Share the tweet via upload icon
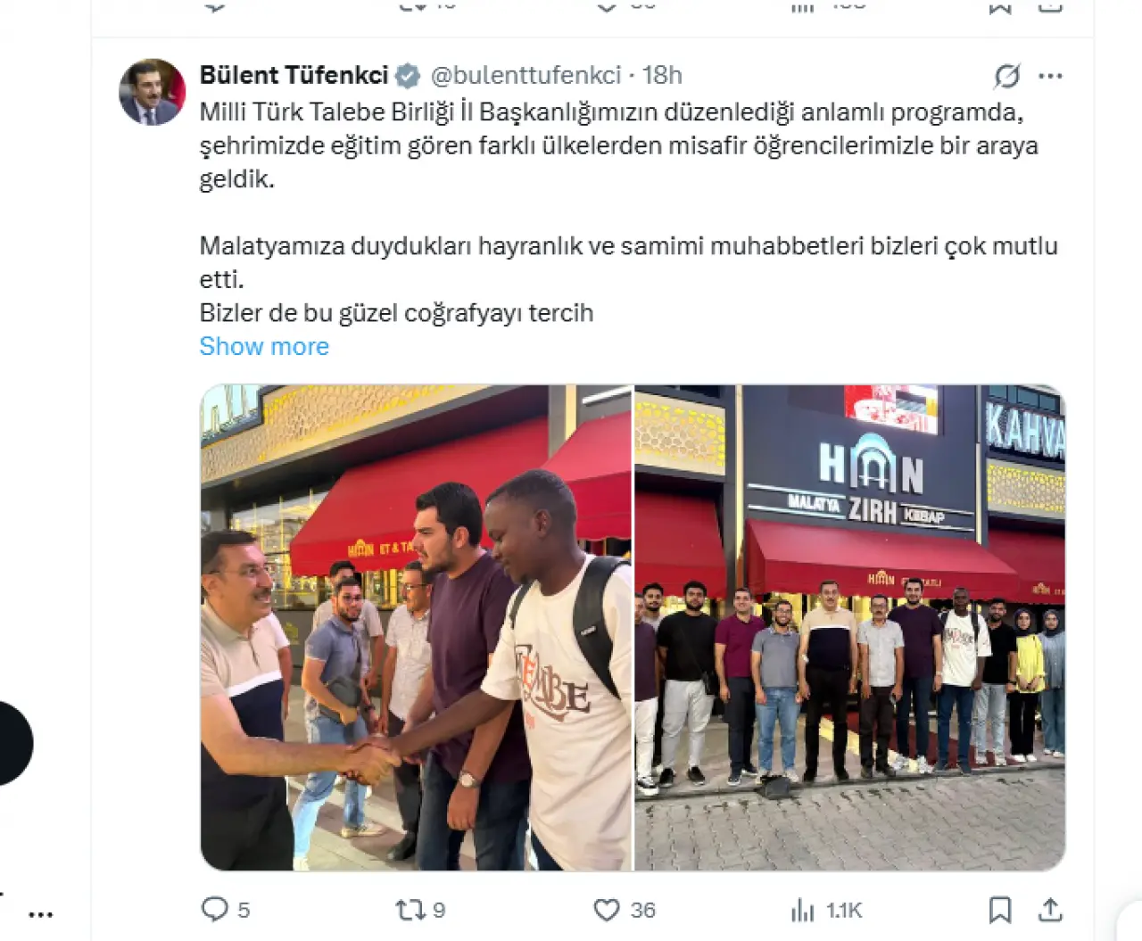1142x941 pixels. pos(1050,910)
